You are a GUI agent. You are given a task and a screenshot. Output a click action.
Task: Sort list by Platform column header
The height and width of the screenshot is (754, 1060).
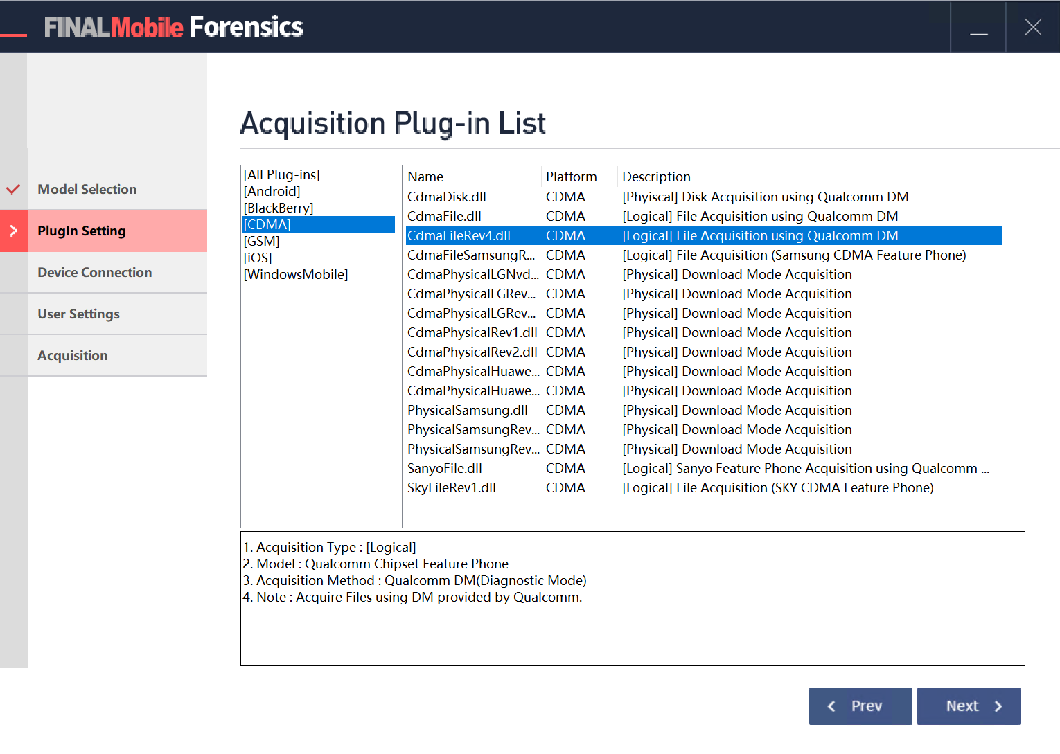(x=579, y=177)
